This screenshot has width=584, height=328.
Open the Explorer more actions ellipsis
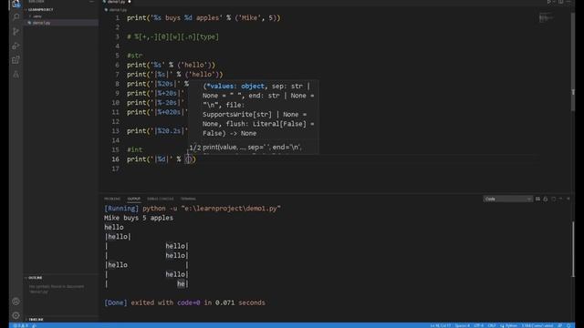tap(91, 2)
